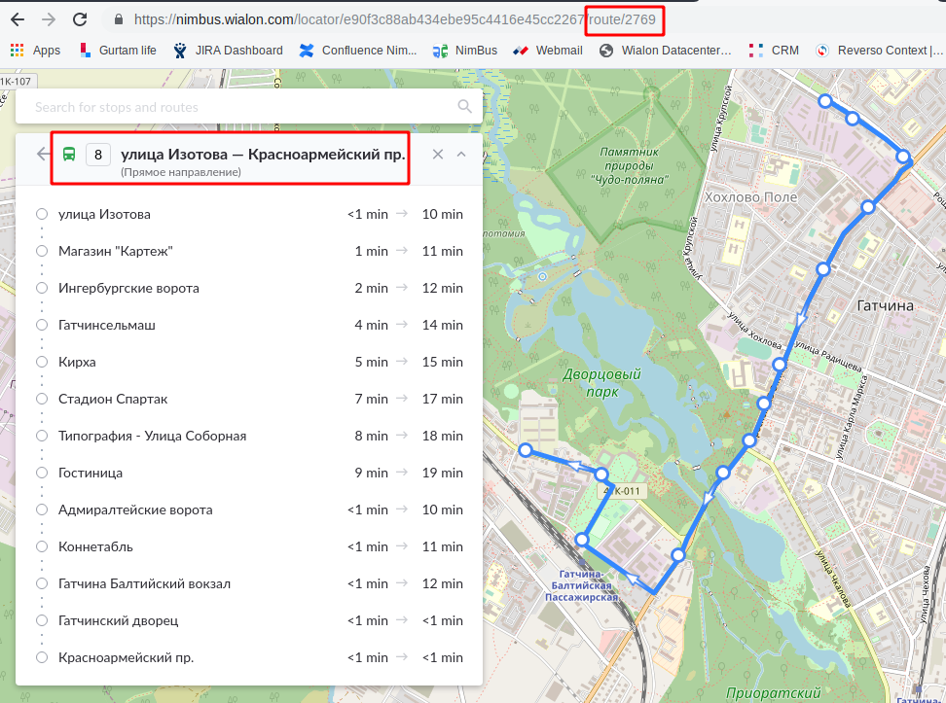Open JIRA Dashboard bookmark
946x703 pixels.
coord(228,51)
